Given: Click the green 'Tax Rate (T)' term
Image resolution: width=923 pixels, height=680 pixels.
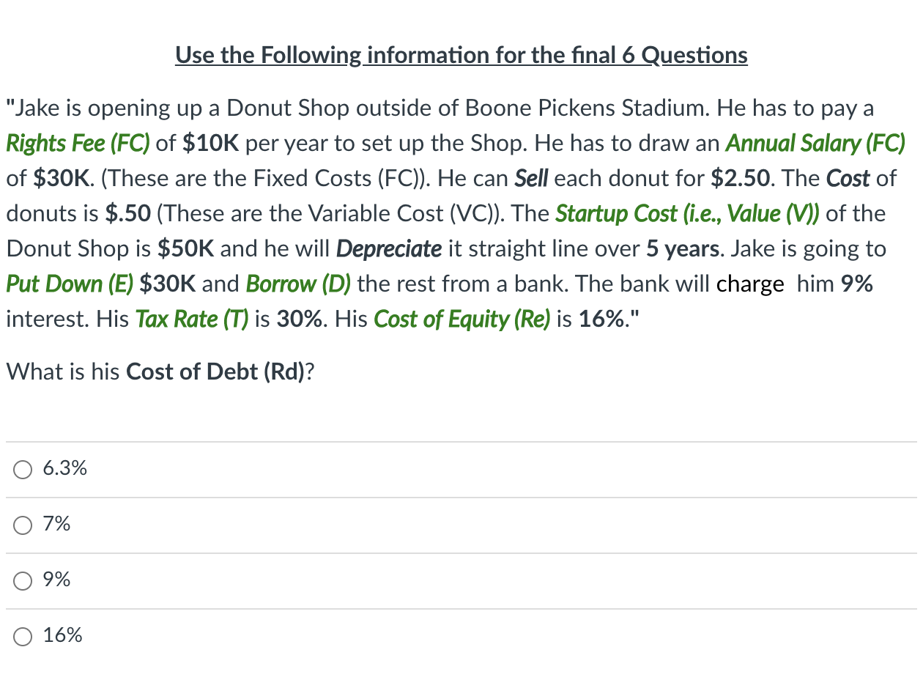Looking at the screenshot, I should 193,319.
